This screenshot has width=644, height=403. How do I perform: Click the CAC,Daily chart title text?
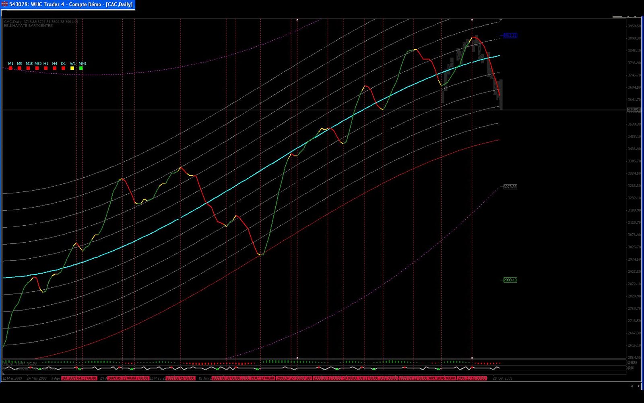point(13,22)
